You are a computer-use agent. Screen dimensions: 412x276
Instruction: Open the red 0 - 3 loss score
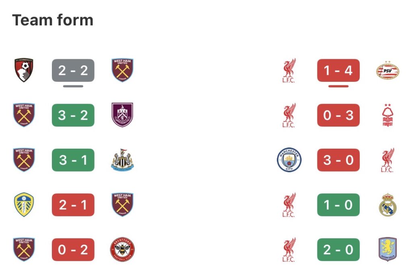[338, 115]
